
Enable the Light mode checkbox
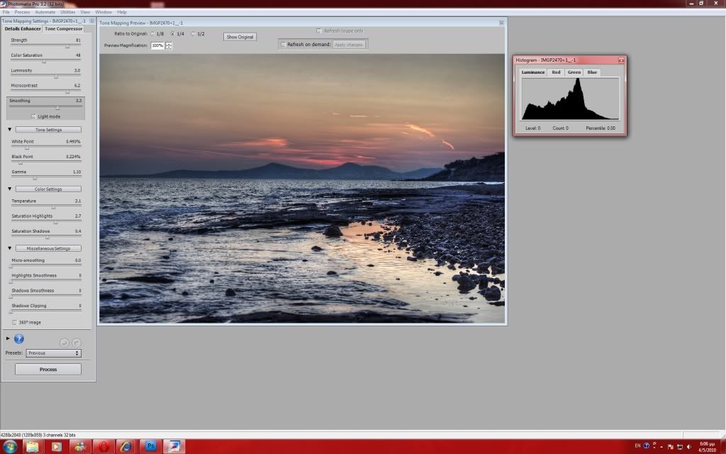(x=33, y=116)
